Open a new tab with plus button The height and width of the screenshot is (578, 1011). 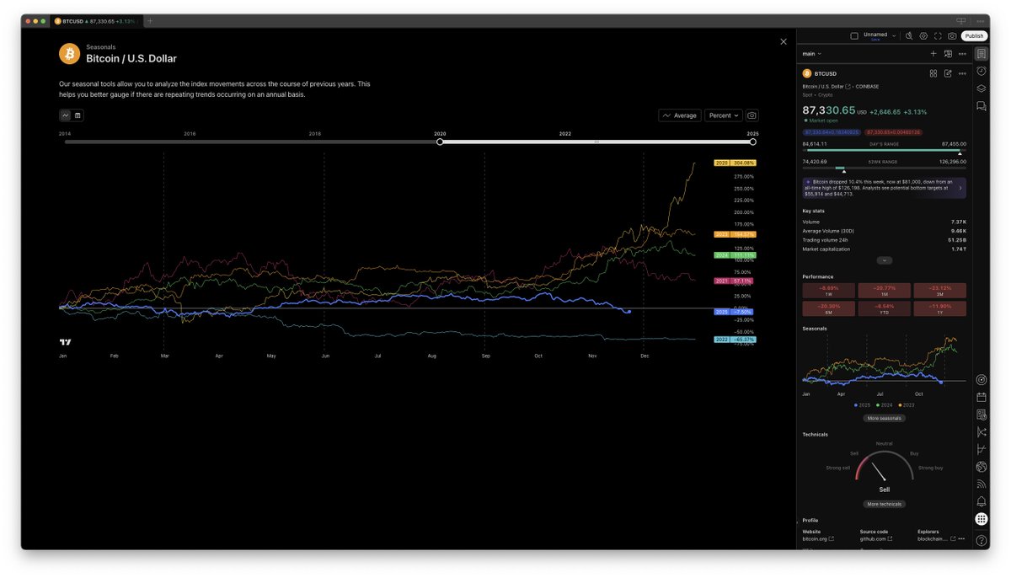tap(150, 20)
